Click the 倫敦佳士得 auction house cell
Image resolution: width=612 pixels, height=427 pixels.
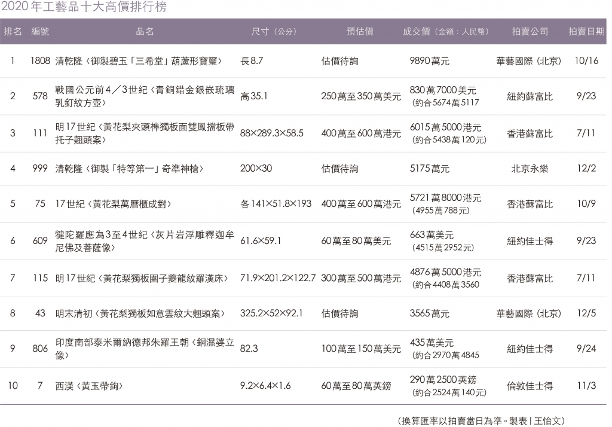[530, 386]
